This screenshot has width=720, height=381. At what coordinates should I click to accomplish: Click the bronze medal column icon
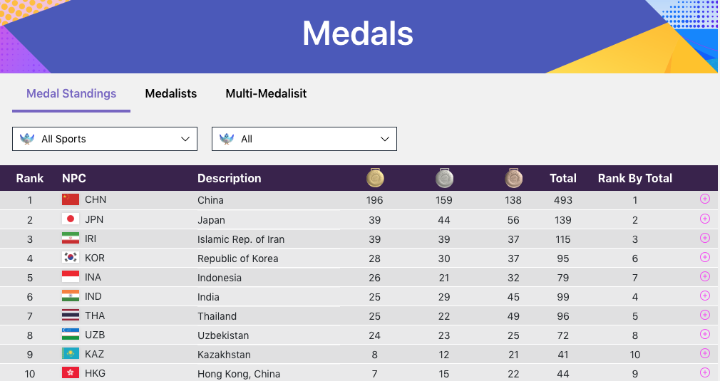pos(513,178)
